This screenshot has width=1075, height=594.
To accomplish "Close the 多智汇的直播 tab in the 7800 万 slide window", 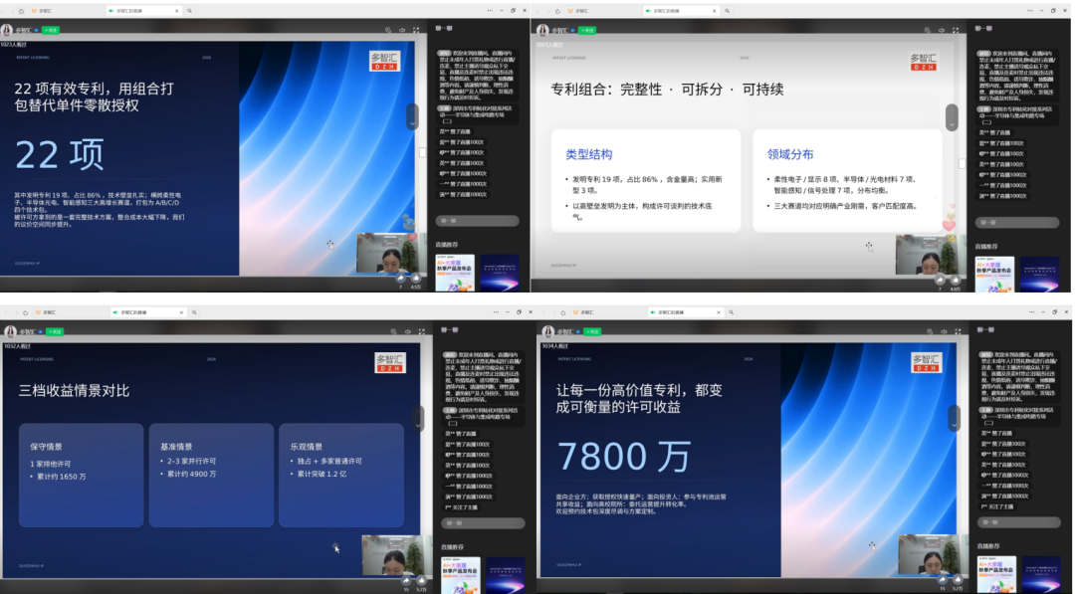I will coord(720,312).
